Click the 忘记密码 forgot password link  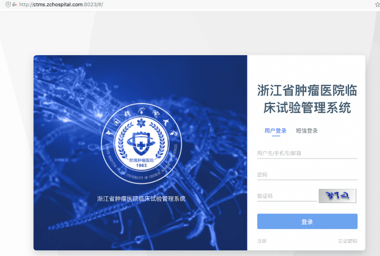(347, 241)
